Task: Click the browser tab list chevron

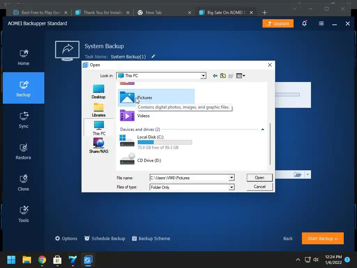Action: (x=294, y=9)
